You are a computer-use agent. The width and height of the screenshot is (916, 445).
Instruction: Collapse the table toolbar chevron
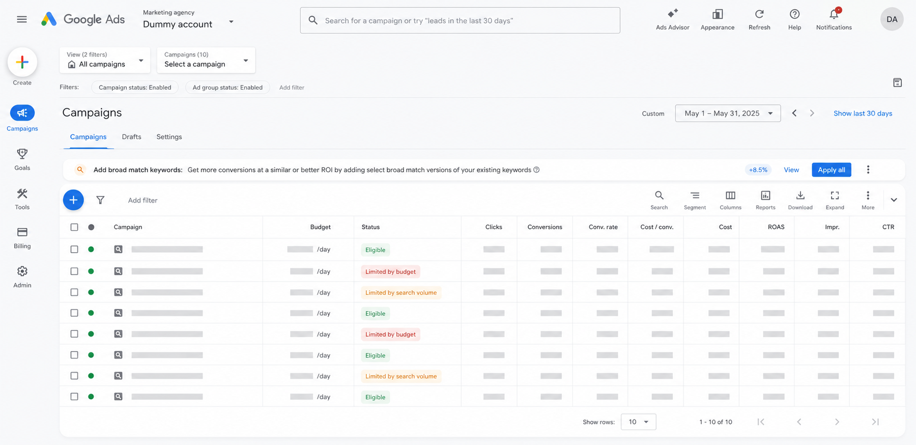pyautogui.click(x=894, y=200)
